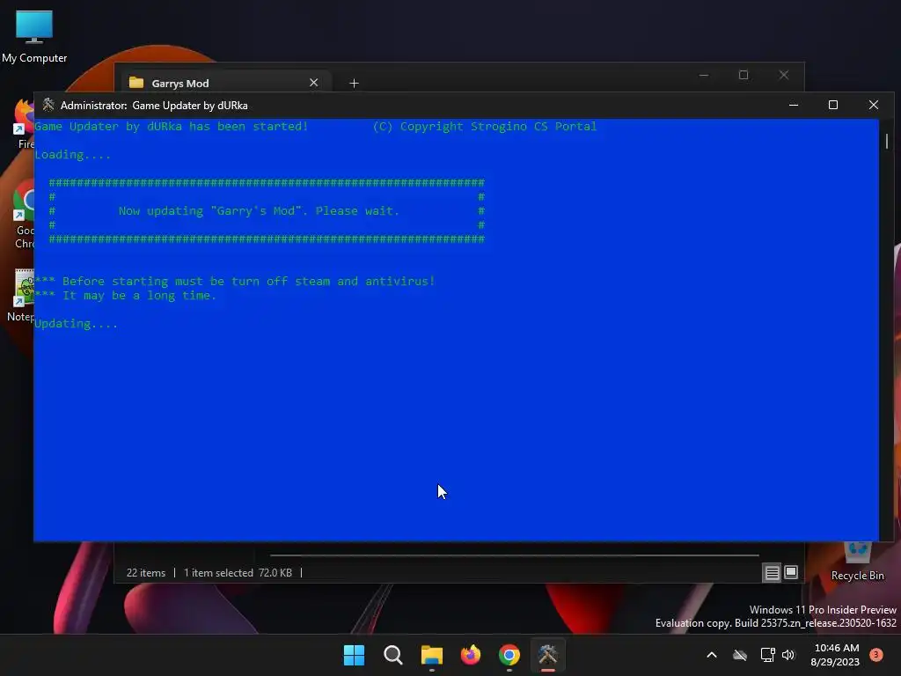Image resolution: width=901 pixels, height=676 pixels.
Task: Open the Recycle Bin desktop icon
Action: [857, 562]
